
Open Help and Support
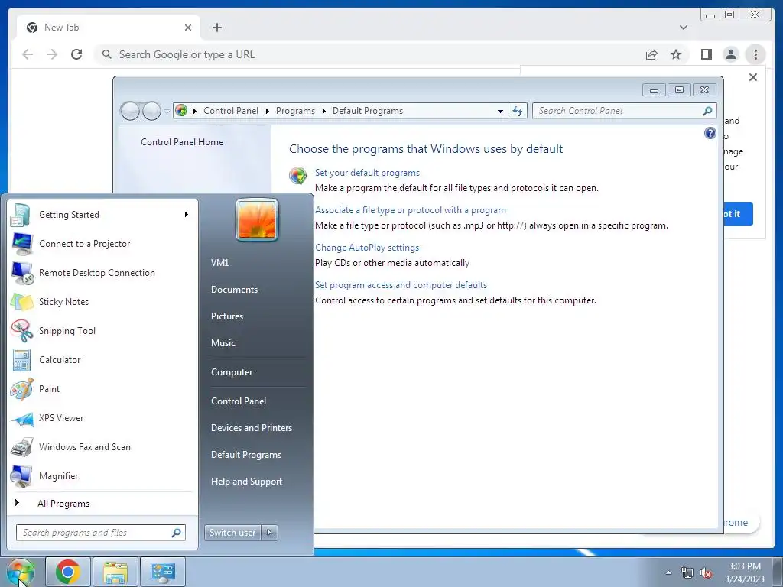pyautogui.click(x=246, y=482)
